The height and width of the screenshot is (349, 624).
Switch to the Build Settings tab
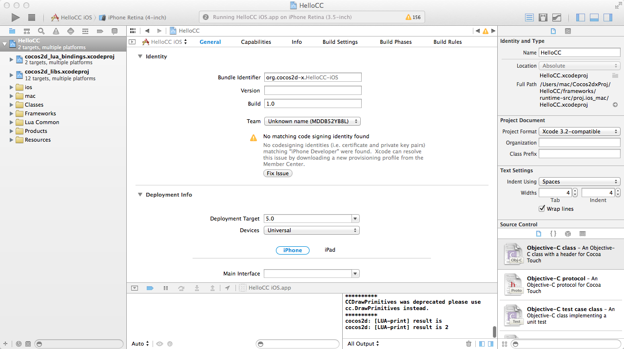point(340,42)
